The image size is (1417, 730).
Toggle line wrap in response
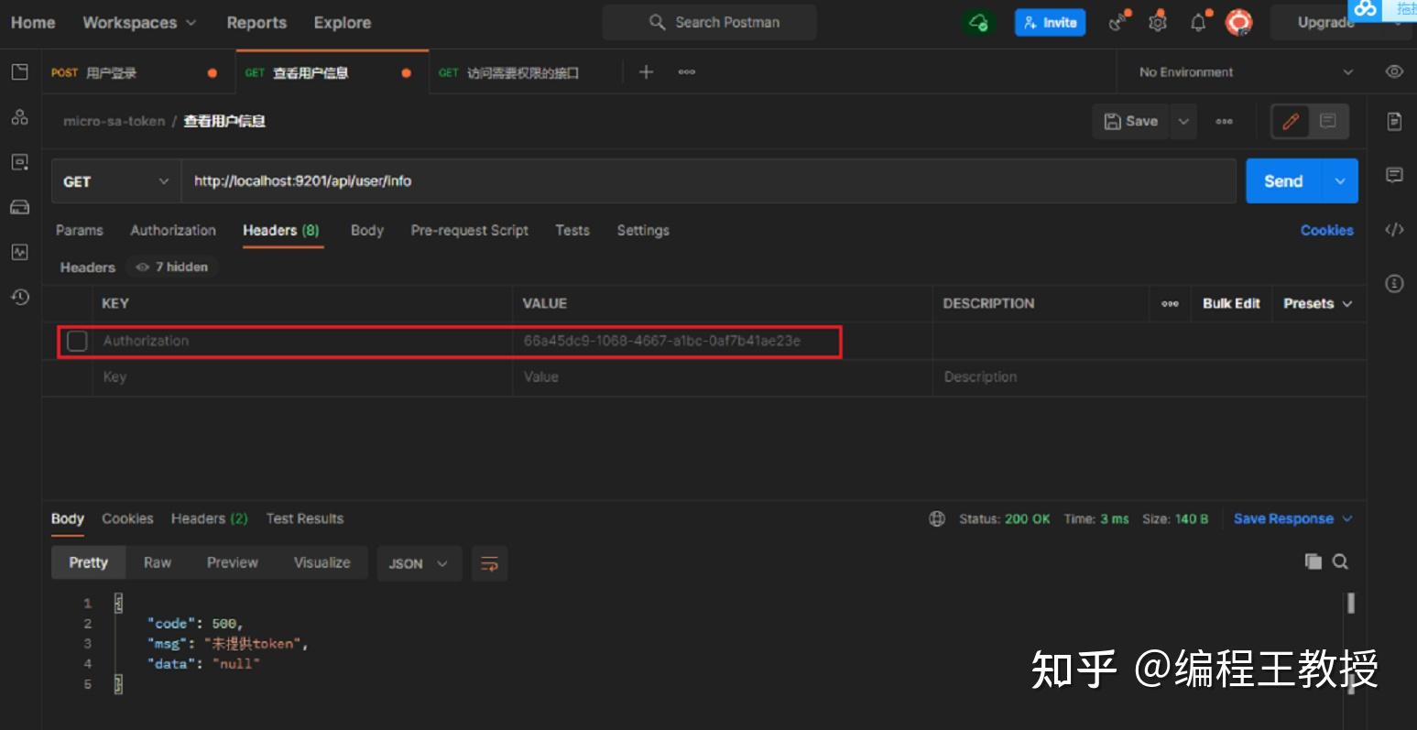click(489, 563)
